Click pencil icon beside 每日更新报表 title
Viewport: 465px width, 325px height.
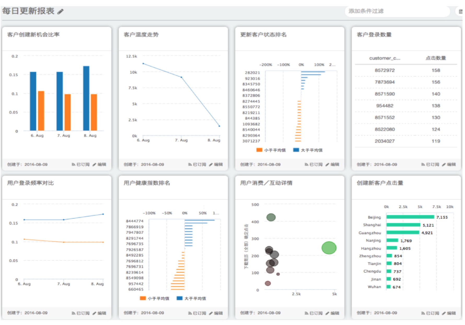click(60, 11)
